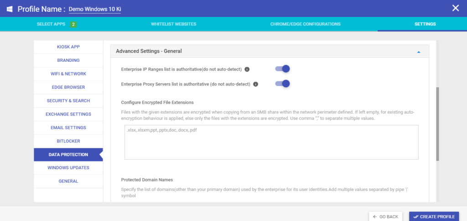Open Branding settings in the sidebar
Image resolution: width=467 pixels, height=221 pixels.
pos(68,60)
